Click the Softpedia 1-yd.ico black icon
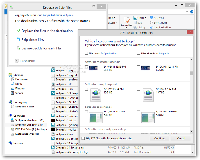 point(53,129)
